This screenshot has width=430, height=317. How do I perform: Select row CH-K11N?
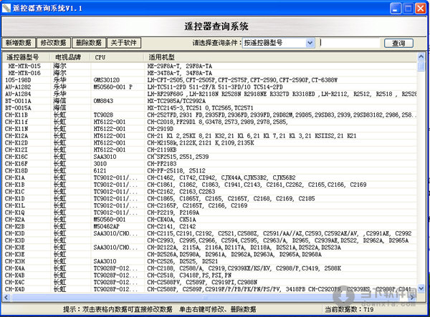pos(209,129)
